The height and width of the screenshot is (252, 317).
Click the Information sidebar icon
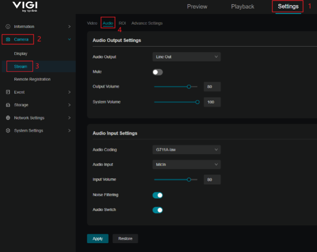8,27
